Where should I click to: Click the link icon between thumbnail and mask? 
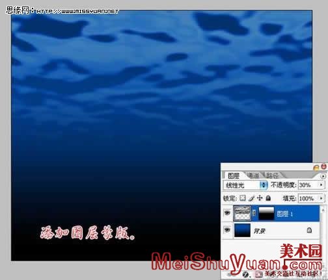click(254, 213)
